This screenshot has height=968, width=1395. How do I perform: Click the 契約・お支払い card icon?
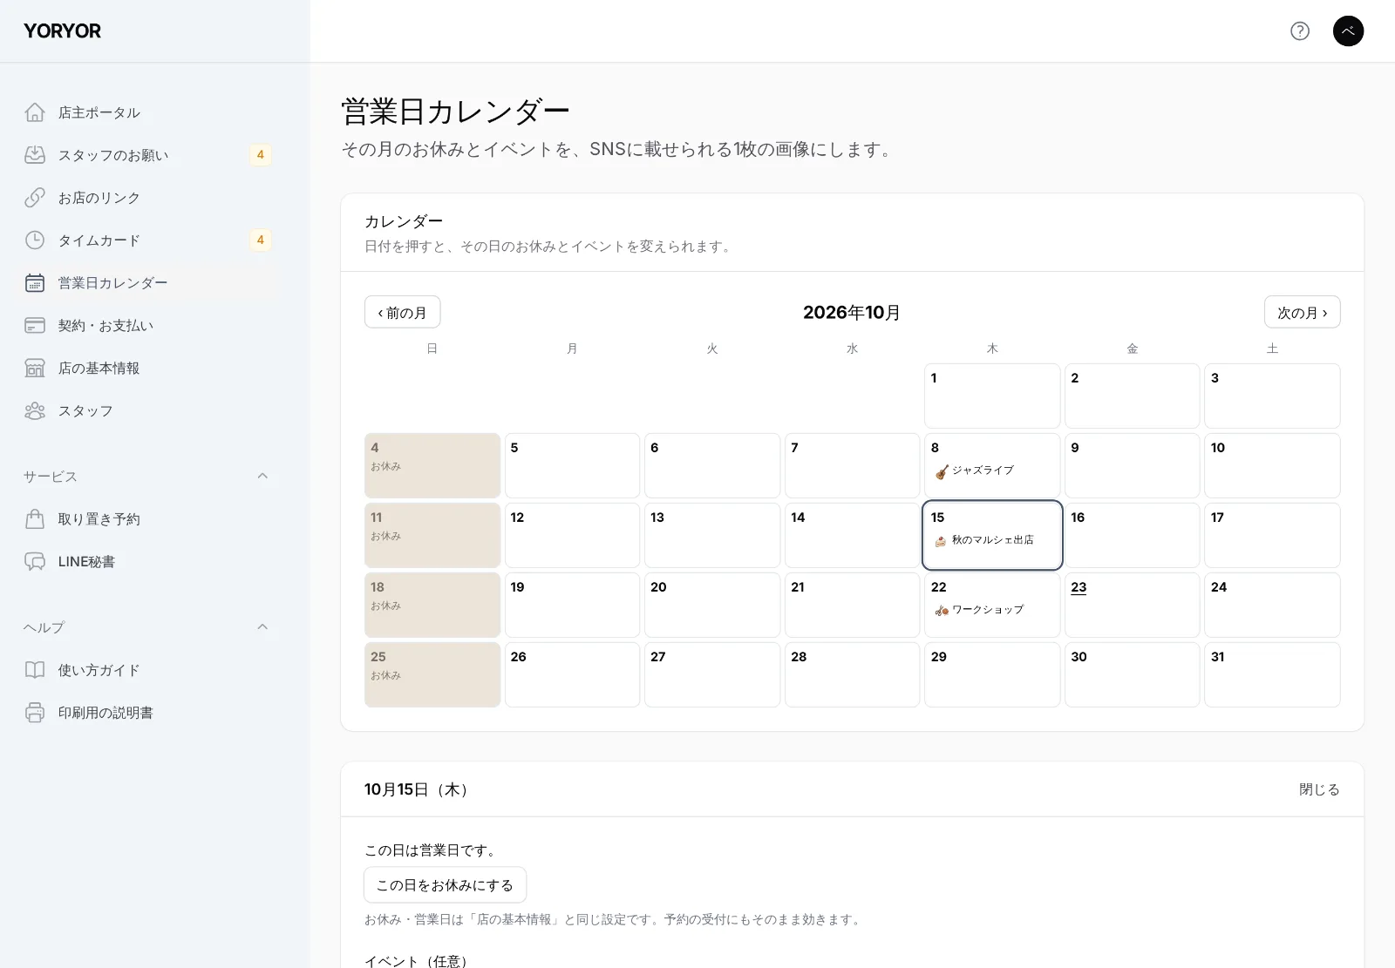35,326
